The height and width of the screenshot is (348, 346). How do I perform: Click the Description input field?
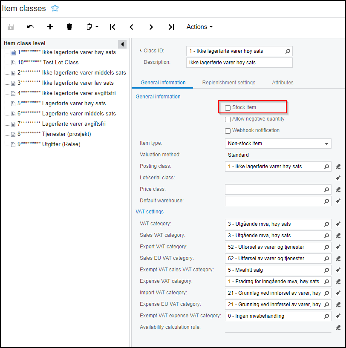(239, 63)
